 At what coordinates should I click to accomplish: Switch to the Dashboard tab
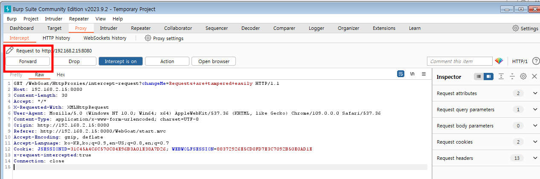[22, 28]
